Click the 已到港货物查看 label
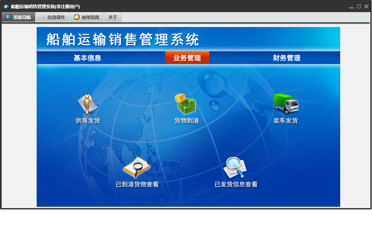This screenshot has height=245, width=372. coord(137,184)
